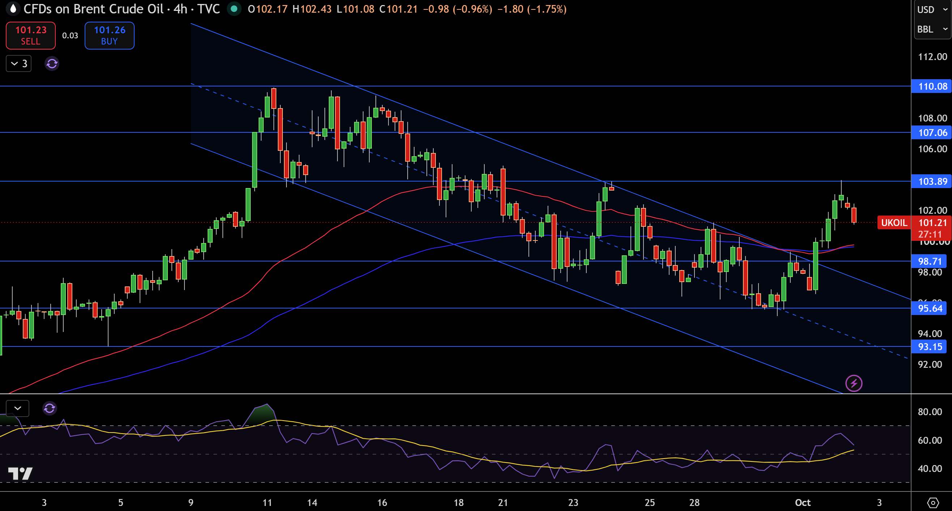
Task: Open the BBL unit dropdown
Action: (932, 29)
